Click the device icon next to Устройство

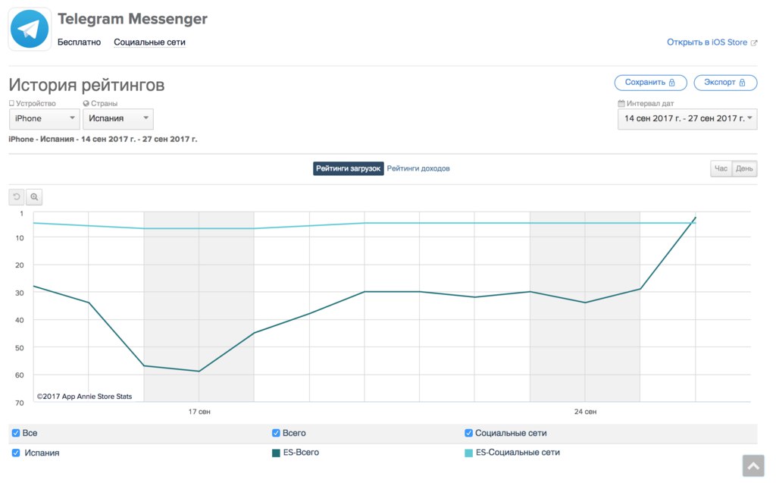click(x=11, y=104)
